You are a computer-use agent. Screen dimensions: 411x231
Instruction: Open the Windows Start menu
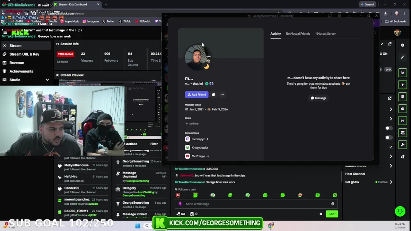138,226
